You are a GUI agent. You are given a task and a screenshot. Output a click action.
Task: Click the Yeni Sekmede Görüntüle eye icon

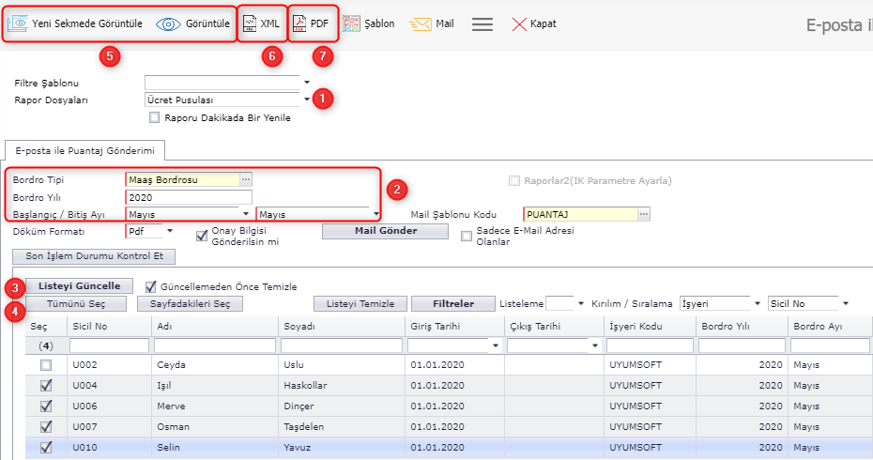(x=18, y=24)
